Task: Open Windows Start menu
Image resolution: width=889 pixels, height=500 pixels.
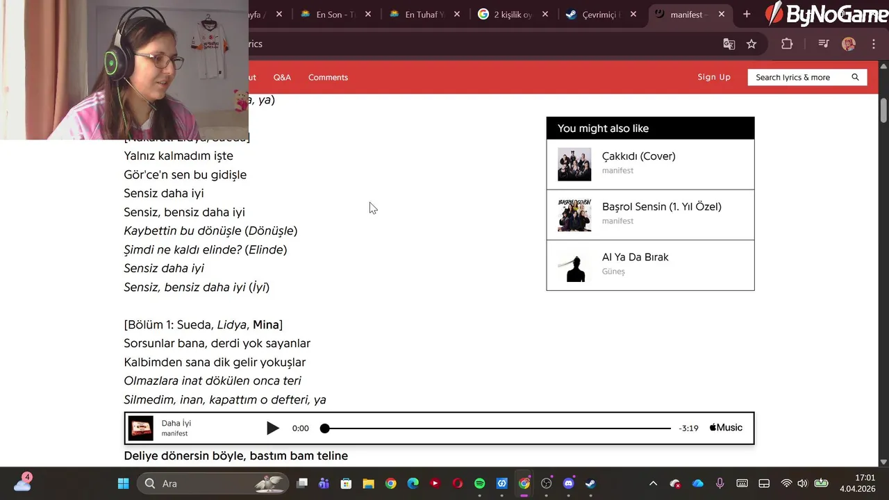Action: (x=123, y=483)
